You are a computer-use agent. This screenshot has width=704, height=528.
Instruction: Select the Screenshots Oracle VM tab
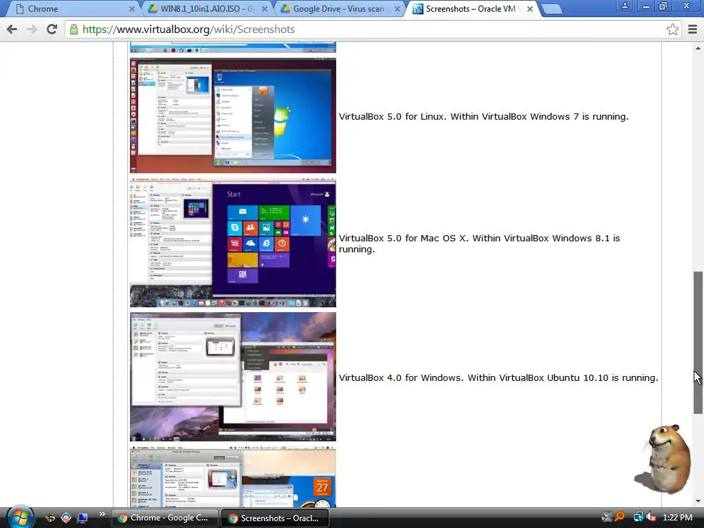click(472, 8)
